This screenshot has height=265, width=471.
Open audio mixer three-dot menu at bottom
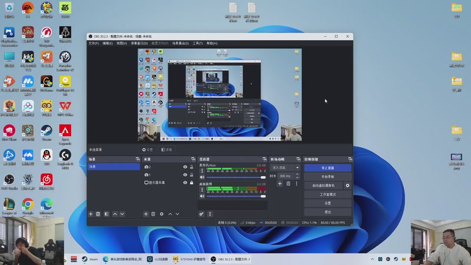pyautogui.click(x=210, y=214)
